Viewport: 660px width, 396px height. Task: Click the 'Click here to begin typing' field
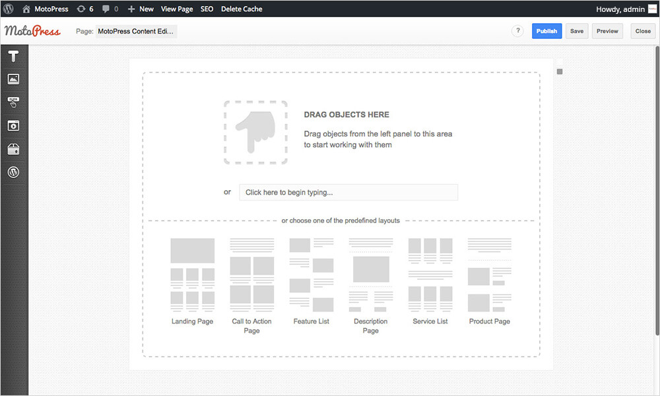348,192
